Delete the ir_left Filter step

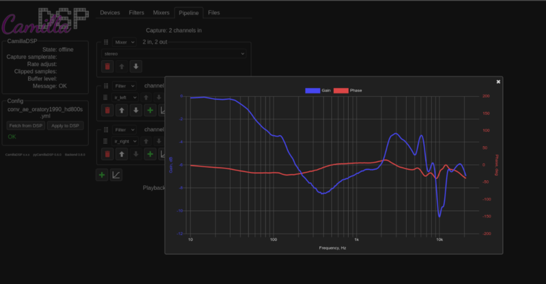point(107,110)
